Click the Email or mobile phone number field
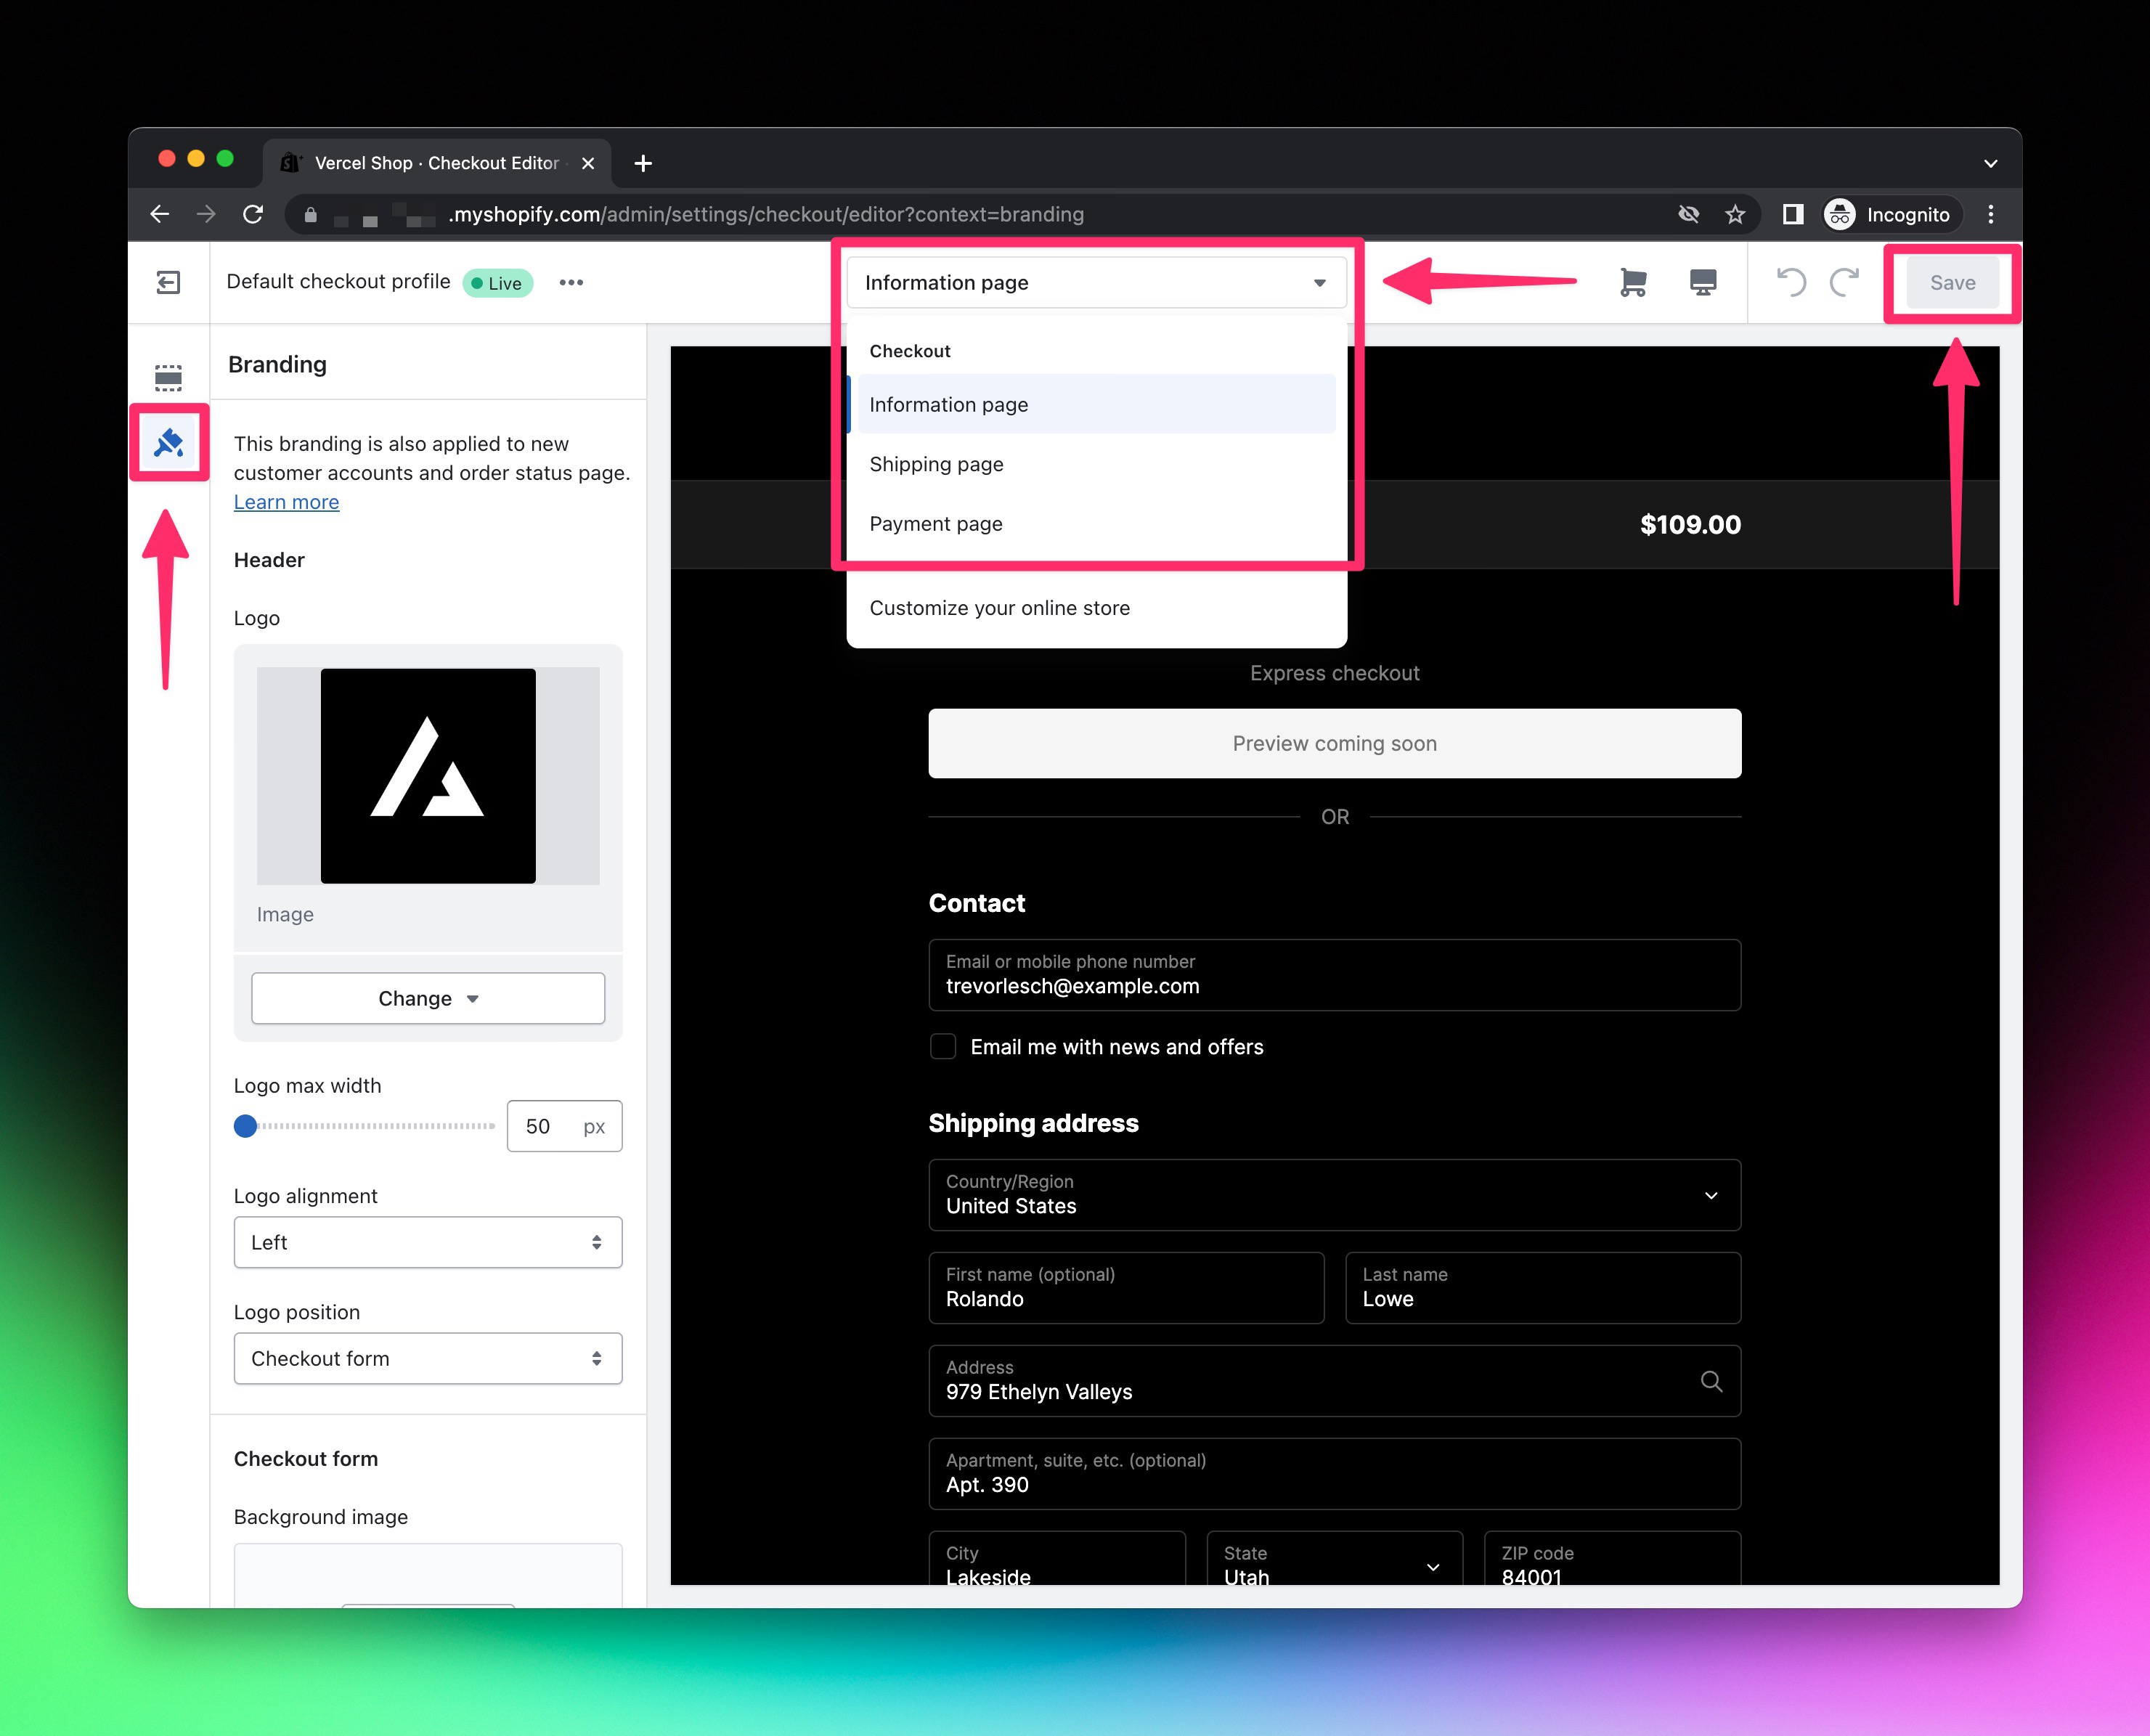 coord(1334,974)
